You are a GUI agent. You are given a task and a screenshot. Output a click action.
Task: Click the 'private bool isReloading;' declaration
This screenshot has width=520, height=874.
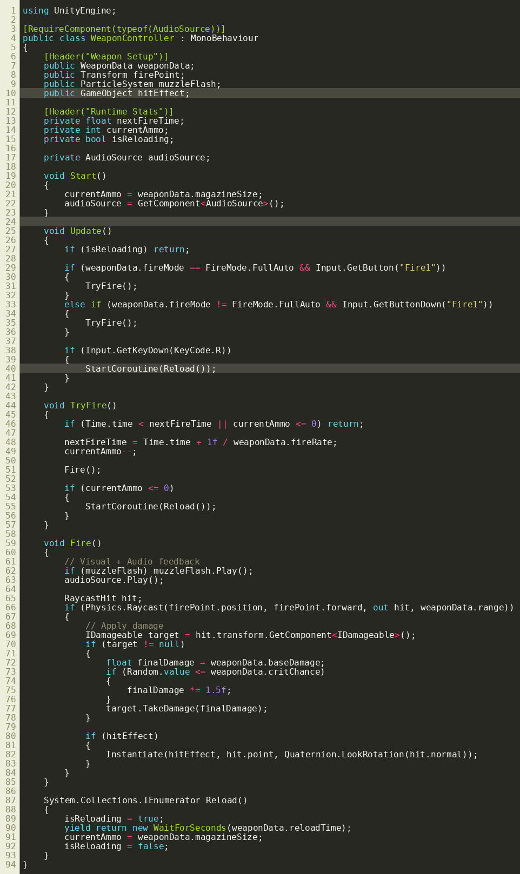click(109, 140)
